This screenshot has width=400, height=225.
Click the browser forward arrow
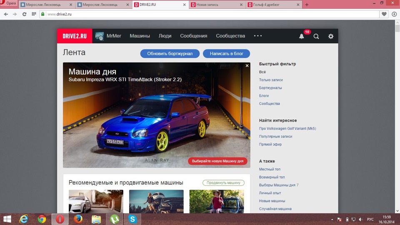click(15, 14)
